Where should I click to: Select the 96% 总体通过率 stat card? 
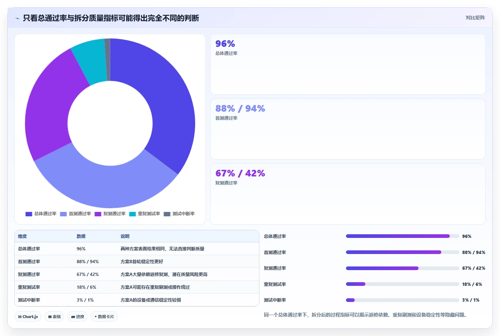pos(348,64)
